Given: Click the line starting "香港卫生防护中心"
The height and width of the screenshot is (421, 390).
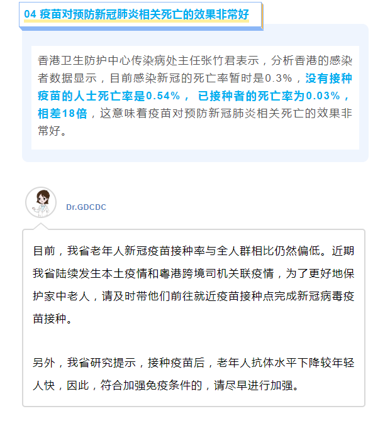Looking at the screenshot, I should pos(195,61).
